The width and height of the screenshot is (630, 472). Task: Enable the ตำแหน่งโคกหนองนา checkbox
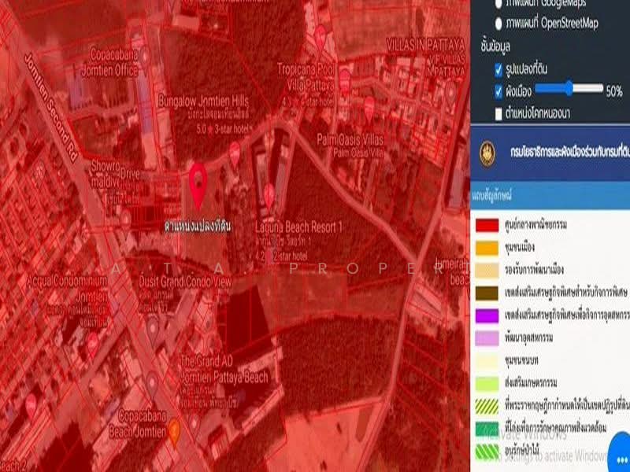pyautogui.click(x=499, y=113)
